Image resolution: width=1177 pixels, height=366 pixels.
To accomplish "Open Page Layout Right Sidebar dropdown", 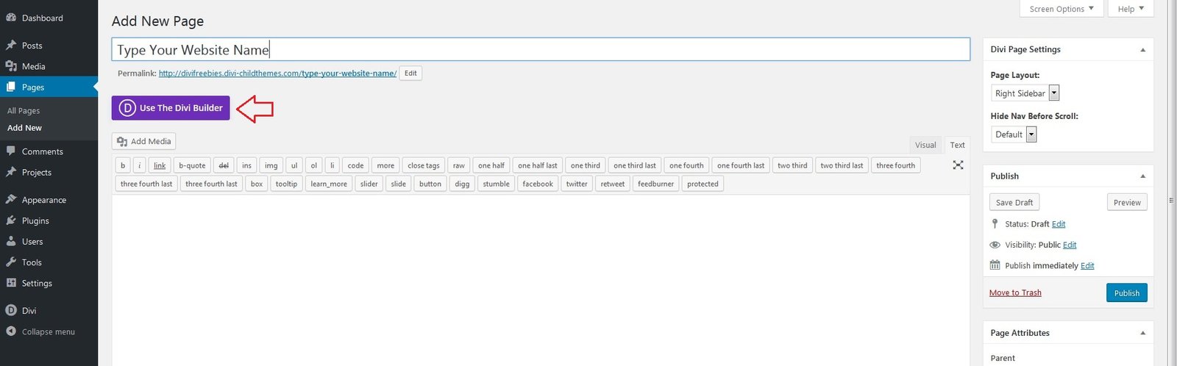I will pyautogui.click(x=1025, y=93).
